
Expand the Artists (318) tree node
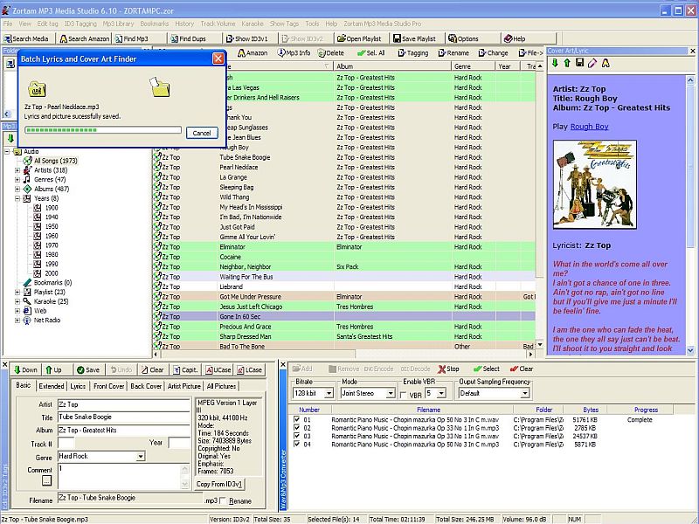click(17, 170)
